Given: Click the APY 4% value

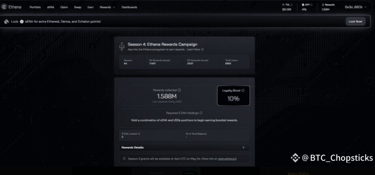Looking at the screenshot, I should (x=304, y=9).
